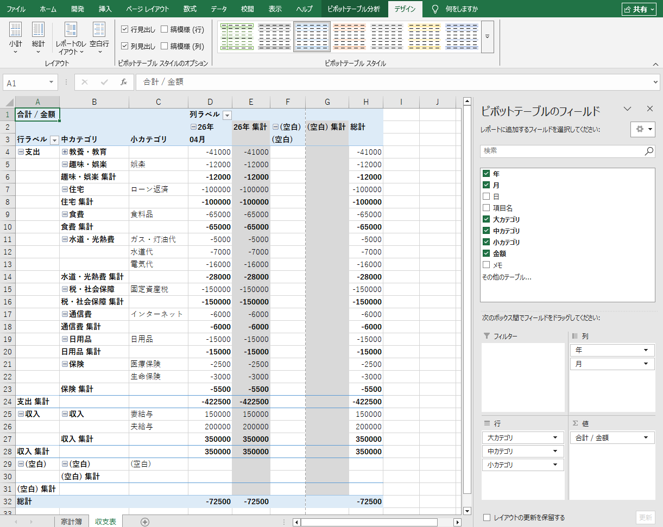
Task: Open the Name Box dropdown
Action: pyautogui.click(x=52, y=82)
